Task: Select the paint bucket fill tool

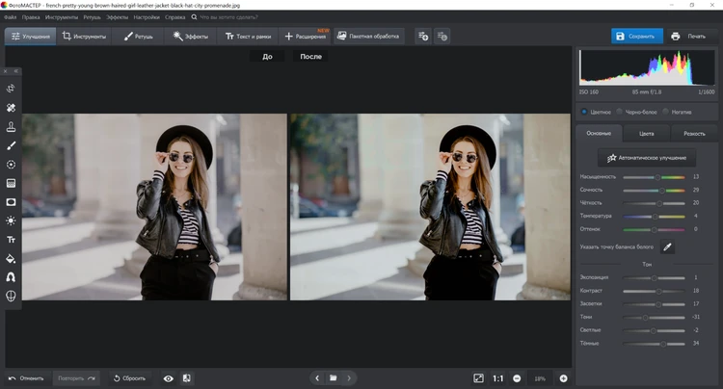Action: [x=11, y=259]
